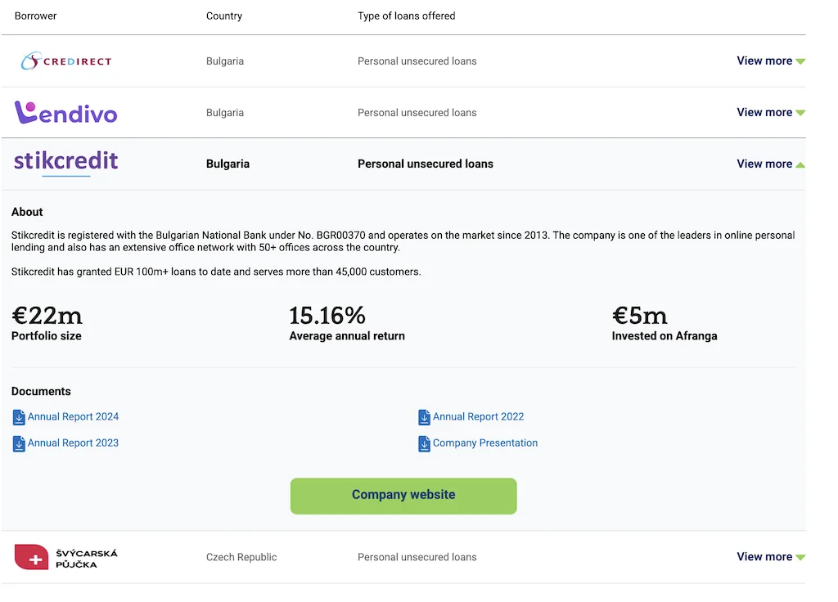Image resolution: width=838 pixels, height=602 pixels.
Task: Open the Company Presentation link
Action: (484, 443)
